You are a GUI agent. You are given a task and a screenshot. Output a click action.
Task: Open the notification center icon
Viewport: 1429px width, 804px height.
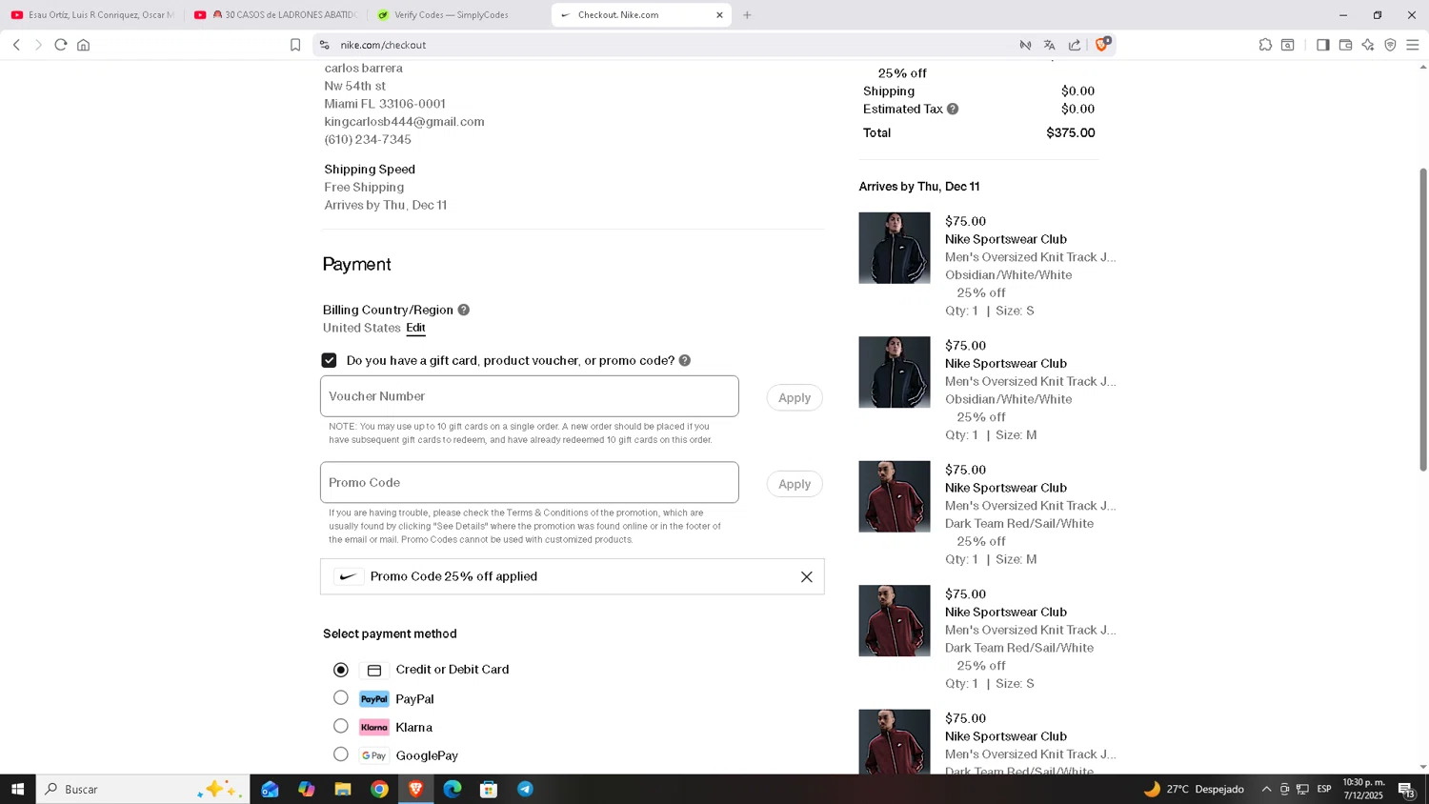(x=1406, y=789)
